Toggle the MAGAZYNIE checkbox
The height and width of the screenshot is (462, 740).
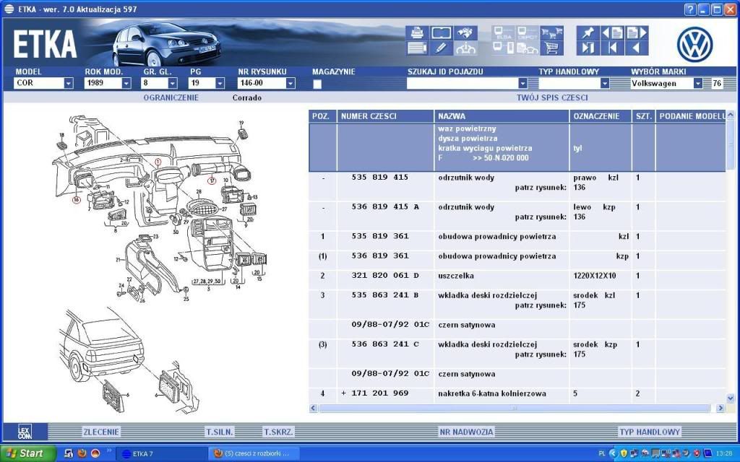pos(317,84)
